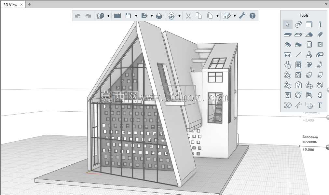Open Settings with the wrench icon
This screenshot has width=329, height=195.
pyautogui.click(x=242, y=16)
